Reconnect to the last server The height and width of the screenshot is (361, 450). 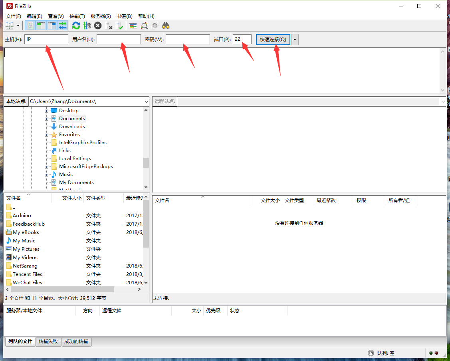pos(119,26)
